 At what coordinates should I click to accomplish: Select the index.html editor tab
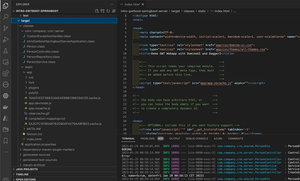(132, 4)
